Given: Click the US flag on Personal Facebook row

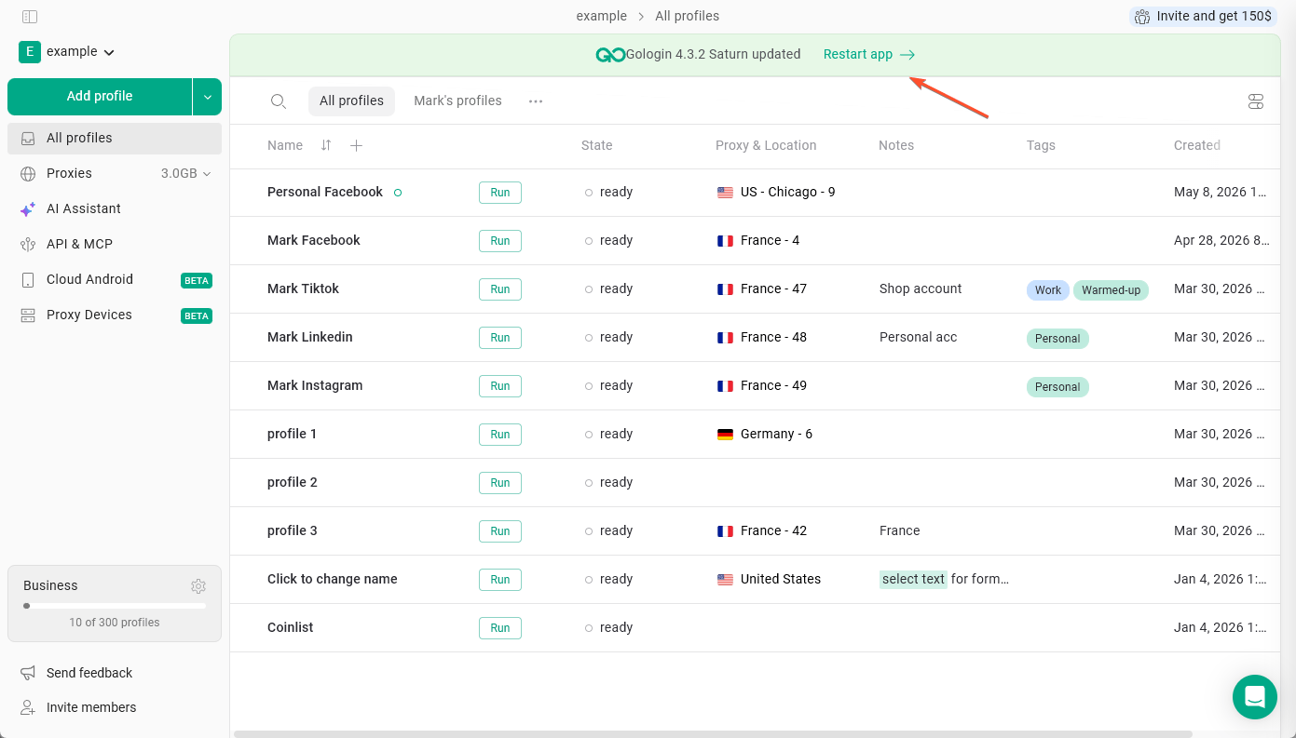Looking at the screenshot, I should pos(725,193).
